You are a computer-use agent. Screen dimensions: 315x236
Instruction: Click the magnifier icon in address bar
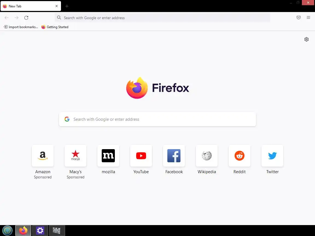(x=59, y=18)
